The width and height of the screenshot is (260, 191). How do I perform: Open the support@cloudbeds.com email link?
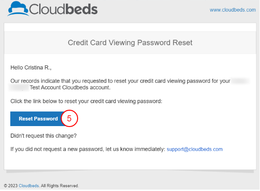pos(195,149)
